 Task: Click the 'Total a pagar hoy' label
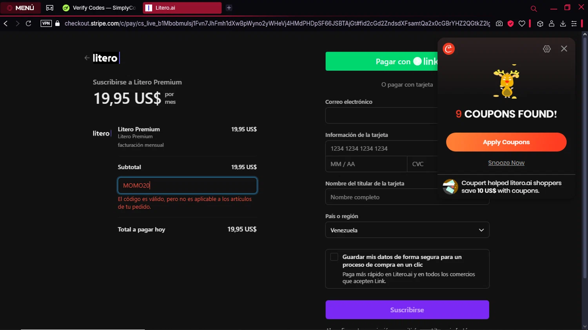pyautogui.click(x=142, y=229)
